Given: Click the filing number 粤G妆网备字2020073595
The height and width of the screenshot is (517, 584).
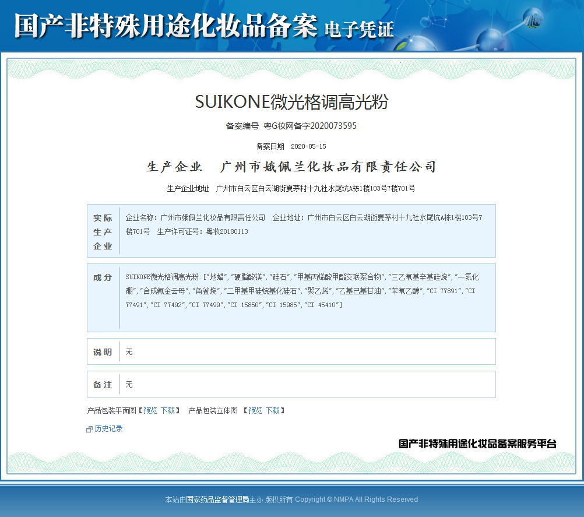Looking at the screenshot, I should click(x=310, y=125).
